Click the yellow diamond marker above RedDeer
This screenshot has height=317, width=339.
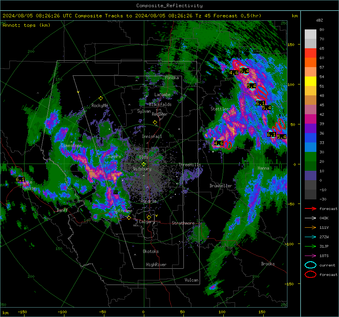click(x=155, y=123)
